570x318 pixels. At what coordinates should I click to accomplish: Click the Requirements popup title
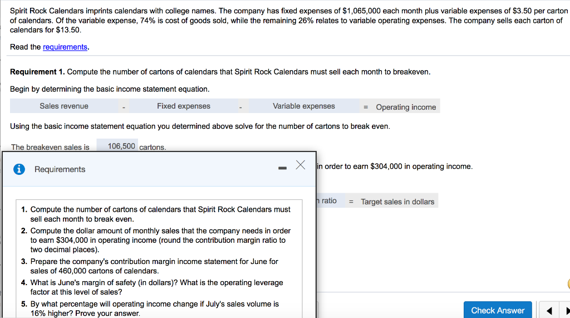point(60,169)
